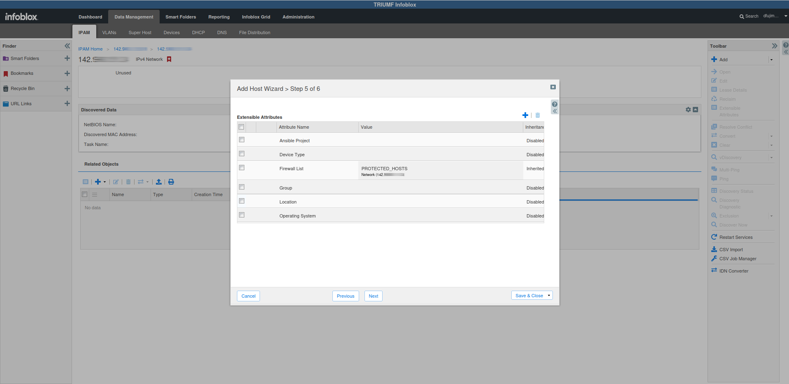Viewport: 789px width, 384px height.
Task: Open the Discovered Data gear settings icon
Action: point(688,110)
